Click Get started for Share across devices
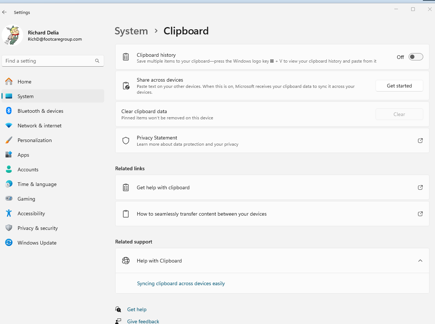The height and width of the screenshot is (324, 435). pyautogui.click(x=399, y=86)
